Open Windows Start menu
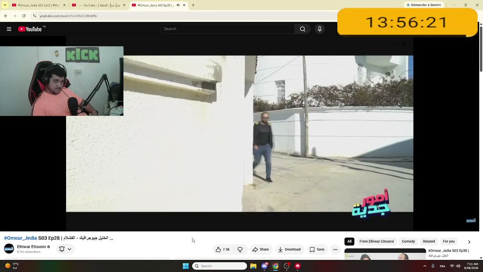The width and height of the screenshot is (483, 272). [186, 266]
